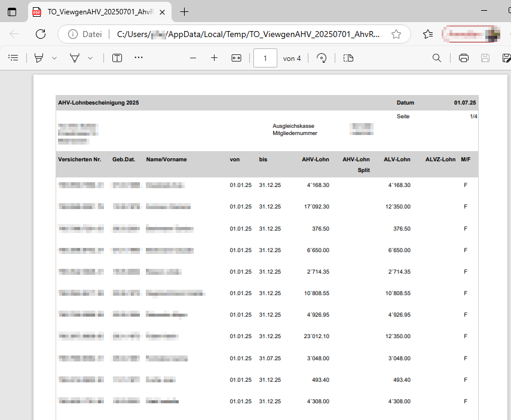Open the Favorites list
This screenshot has height=420, width=511.
(428, 34)
